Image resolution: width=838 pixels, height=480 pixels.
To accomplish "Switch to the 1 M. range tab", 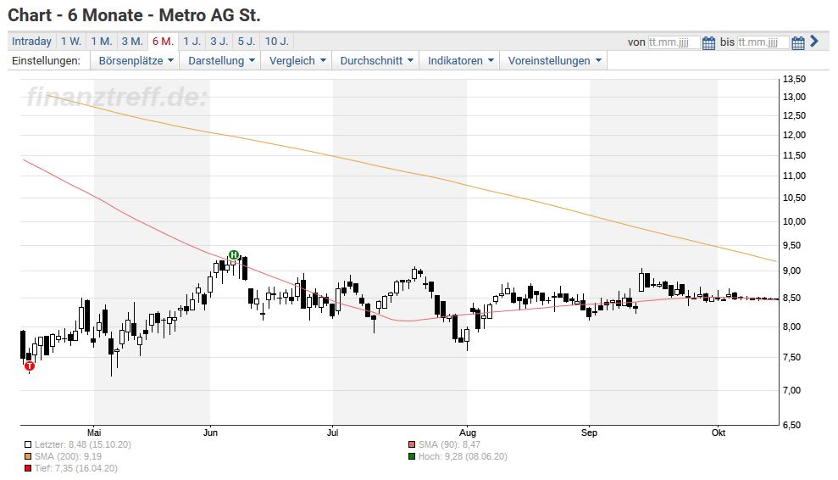I will click(101, 42).
